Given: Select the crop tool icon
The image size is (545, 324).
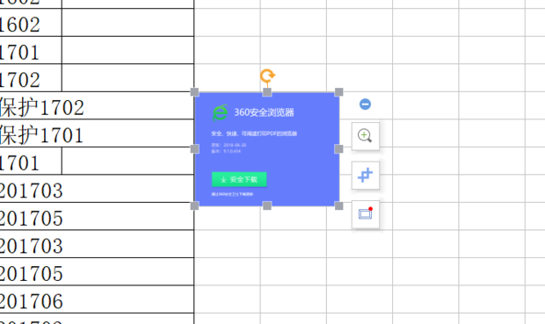Looking at the screenshot, I should (x=366, y=176).
